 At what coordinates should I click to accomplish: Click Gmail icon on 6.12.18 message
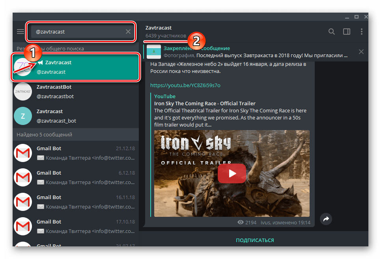pyautogui.click(x=23, y=178)
